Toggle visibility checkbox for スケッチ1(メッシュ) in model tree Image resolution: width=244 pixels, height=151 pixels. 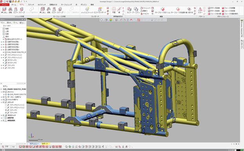coord(6,105)
